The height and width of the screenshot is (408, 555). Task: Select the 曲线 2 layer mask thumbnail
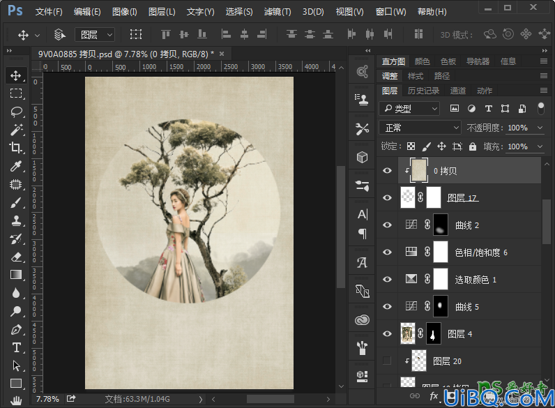pos(441,225)
